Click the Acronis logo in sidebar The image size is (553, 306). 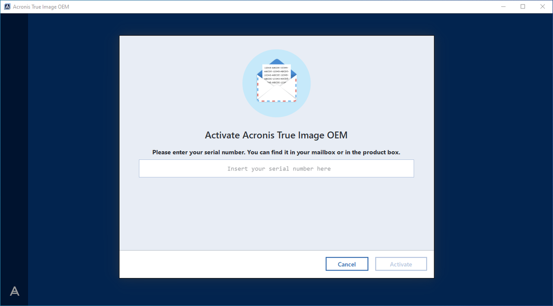pyautogui.click(x=15, y=291)
